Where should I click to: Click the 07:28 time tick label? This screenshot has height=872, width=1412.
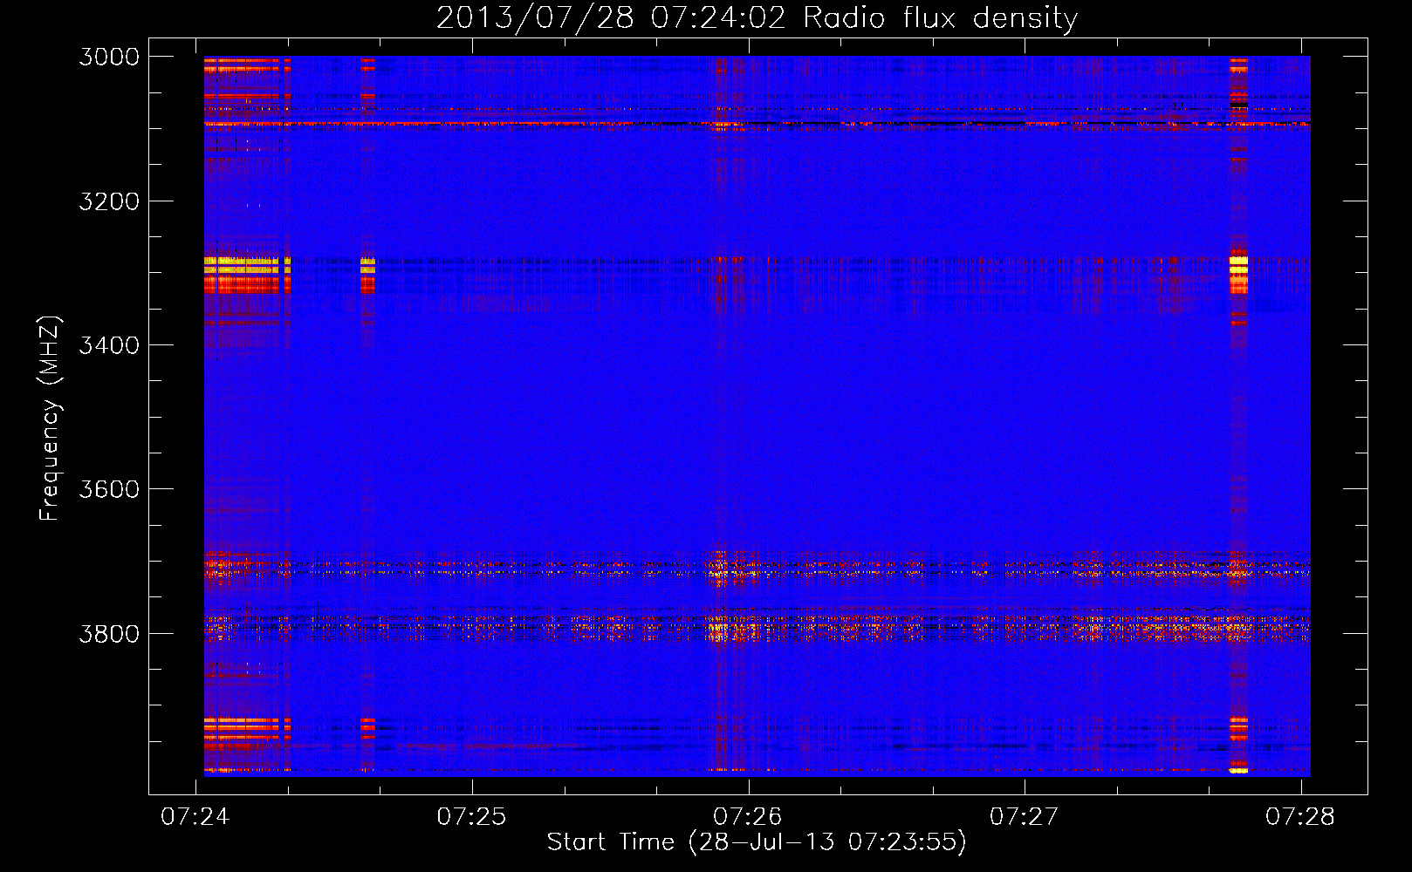[1300, 816]
